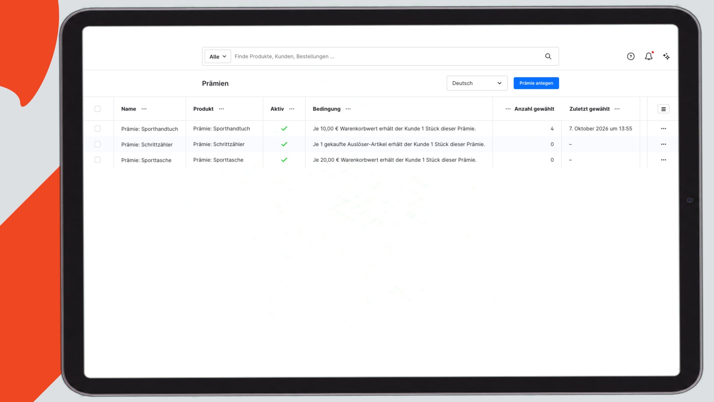
Task: Open row actions for Prämie: Schrittzähler
Action: 663,144
